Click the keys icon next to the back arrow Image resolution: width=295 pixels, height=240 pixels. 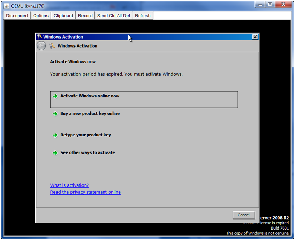[x=52, y=46]
